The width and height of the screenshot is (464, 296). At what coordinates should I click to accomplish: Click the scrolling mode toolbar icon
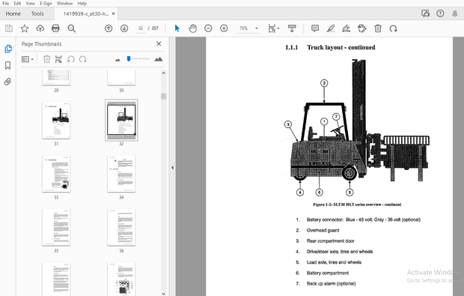(x=292, y=28)
